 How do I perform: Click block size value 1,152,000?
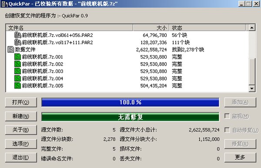point(209,139)
